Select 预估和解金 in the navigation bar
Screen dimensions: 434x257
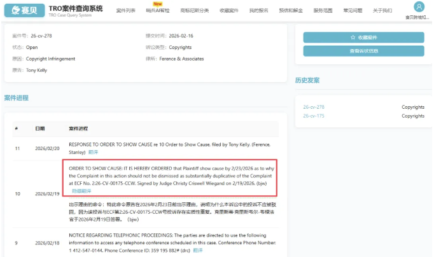coord(290,11)
